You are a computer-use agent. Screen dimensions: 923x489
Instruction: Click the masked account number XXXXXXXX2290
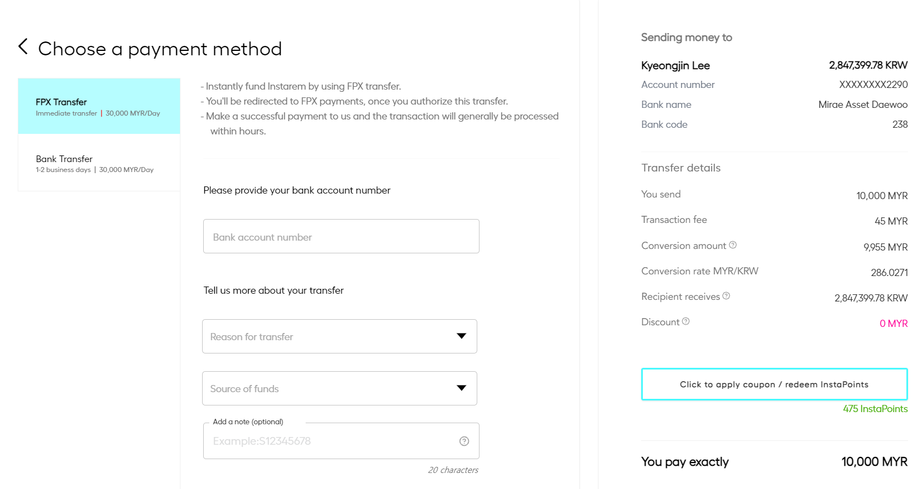(873, 85)
